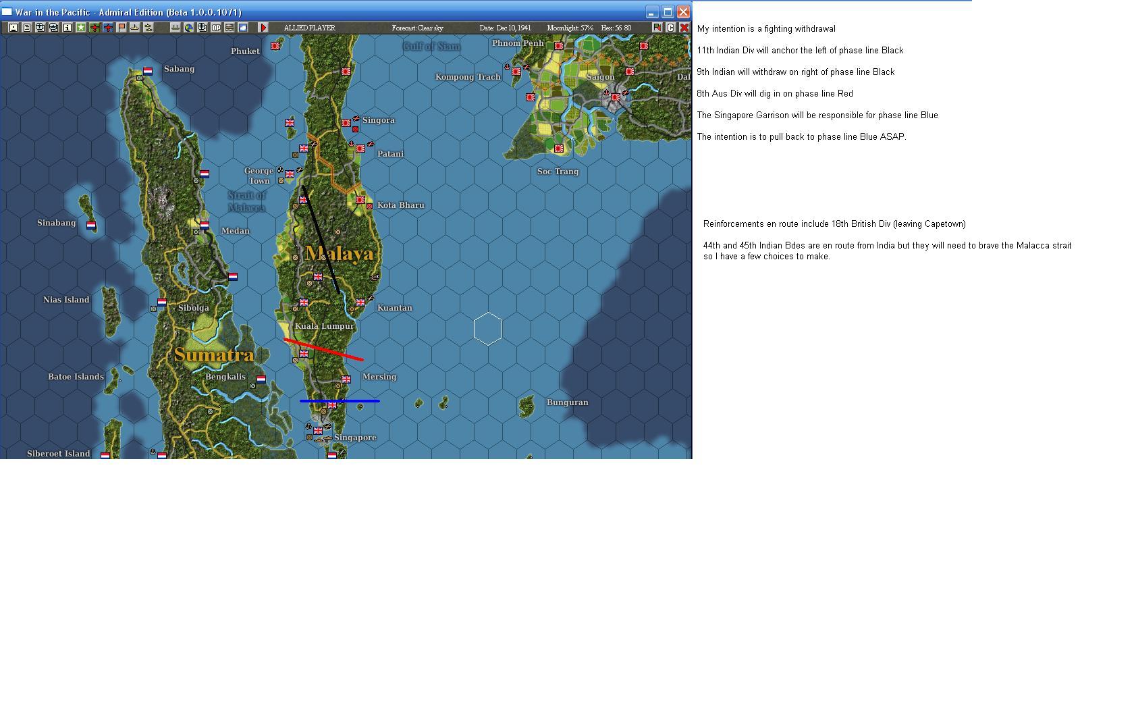This screenshot has height=709, width=1134.
Task: Click the terrain strip icon left of cloud icon
Action: [230, 28]
